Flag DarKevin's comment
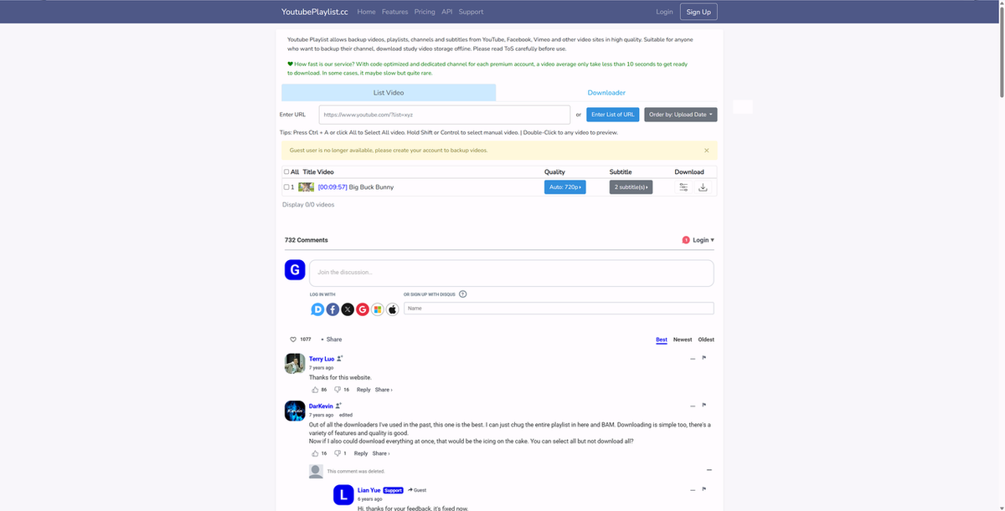Image resolution: width=1005 pixels, height=511 pixels. click(704, 406)
